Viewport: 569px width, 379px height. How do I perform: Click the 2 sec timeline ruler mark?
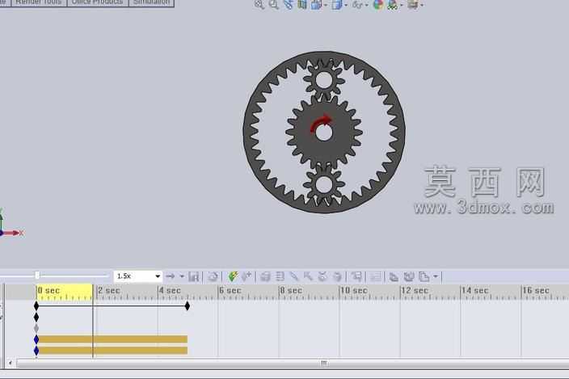[109, 290]
